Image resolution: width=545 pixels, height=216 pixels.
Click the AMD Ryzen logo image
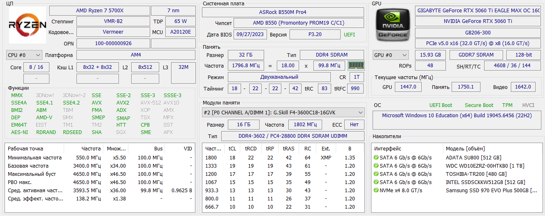(x=28, y=25)
